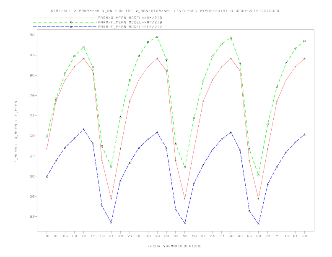Click x-axis tick label 60
Screen dimensions: 332x257
tap(231, 236)
